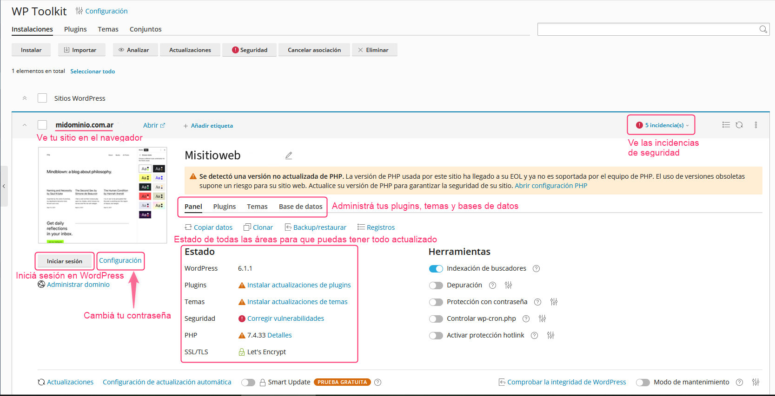This screenshot has width=775, height=396.
Task: Open hotlink protection settings icon
Action: tap(550, 335)
